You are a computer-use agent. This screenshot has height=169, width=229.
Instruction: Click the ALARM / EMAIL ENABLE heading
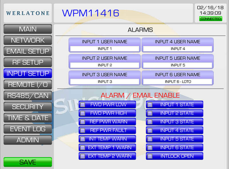(140, 95)
